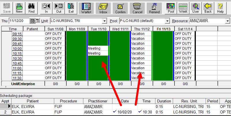Click the 09:15 time slot label
The width and height of the screenshot is (231, 116).
[17, 34]
